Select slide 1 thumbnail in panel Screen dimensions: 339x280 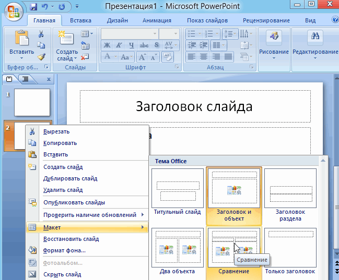click(x=31, y=102)
